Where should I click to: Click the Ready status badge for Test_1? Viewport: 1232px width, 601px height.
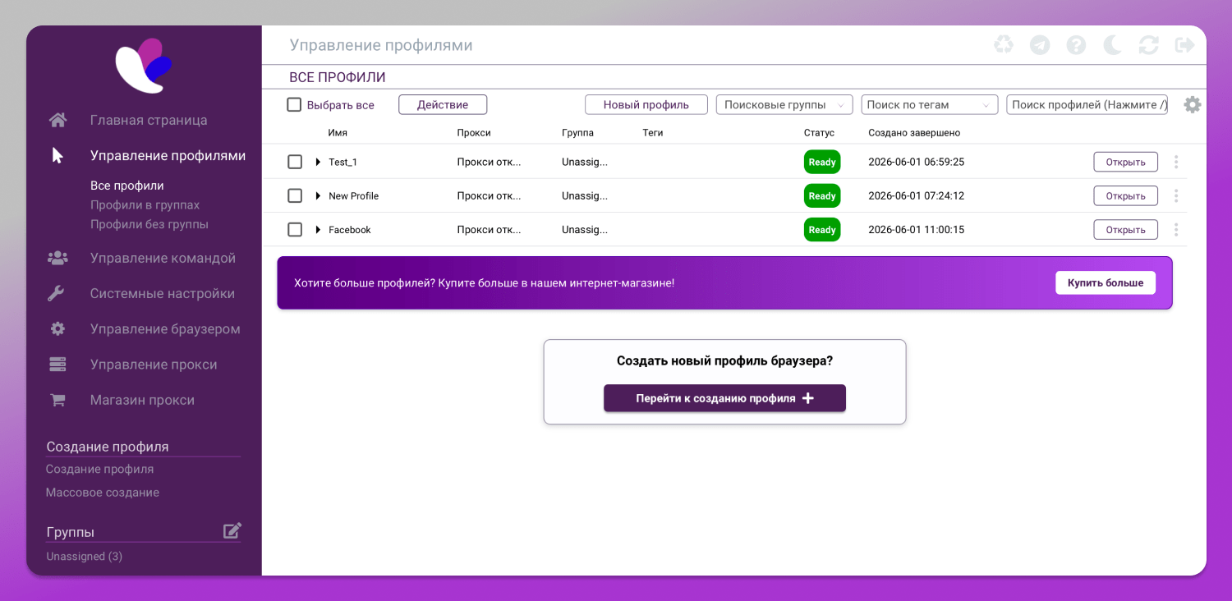tap(822, 162)
